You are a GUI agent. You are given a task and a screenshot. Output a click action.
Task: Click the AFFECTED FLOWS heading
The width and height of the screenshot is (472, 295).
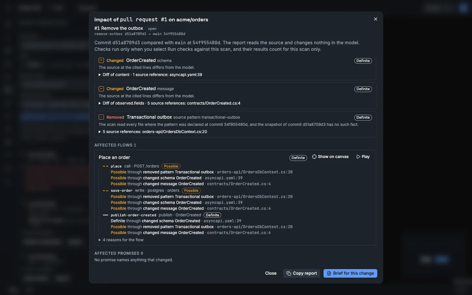coord(115,145)
